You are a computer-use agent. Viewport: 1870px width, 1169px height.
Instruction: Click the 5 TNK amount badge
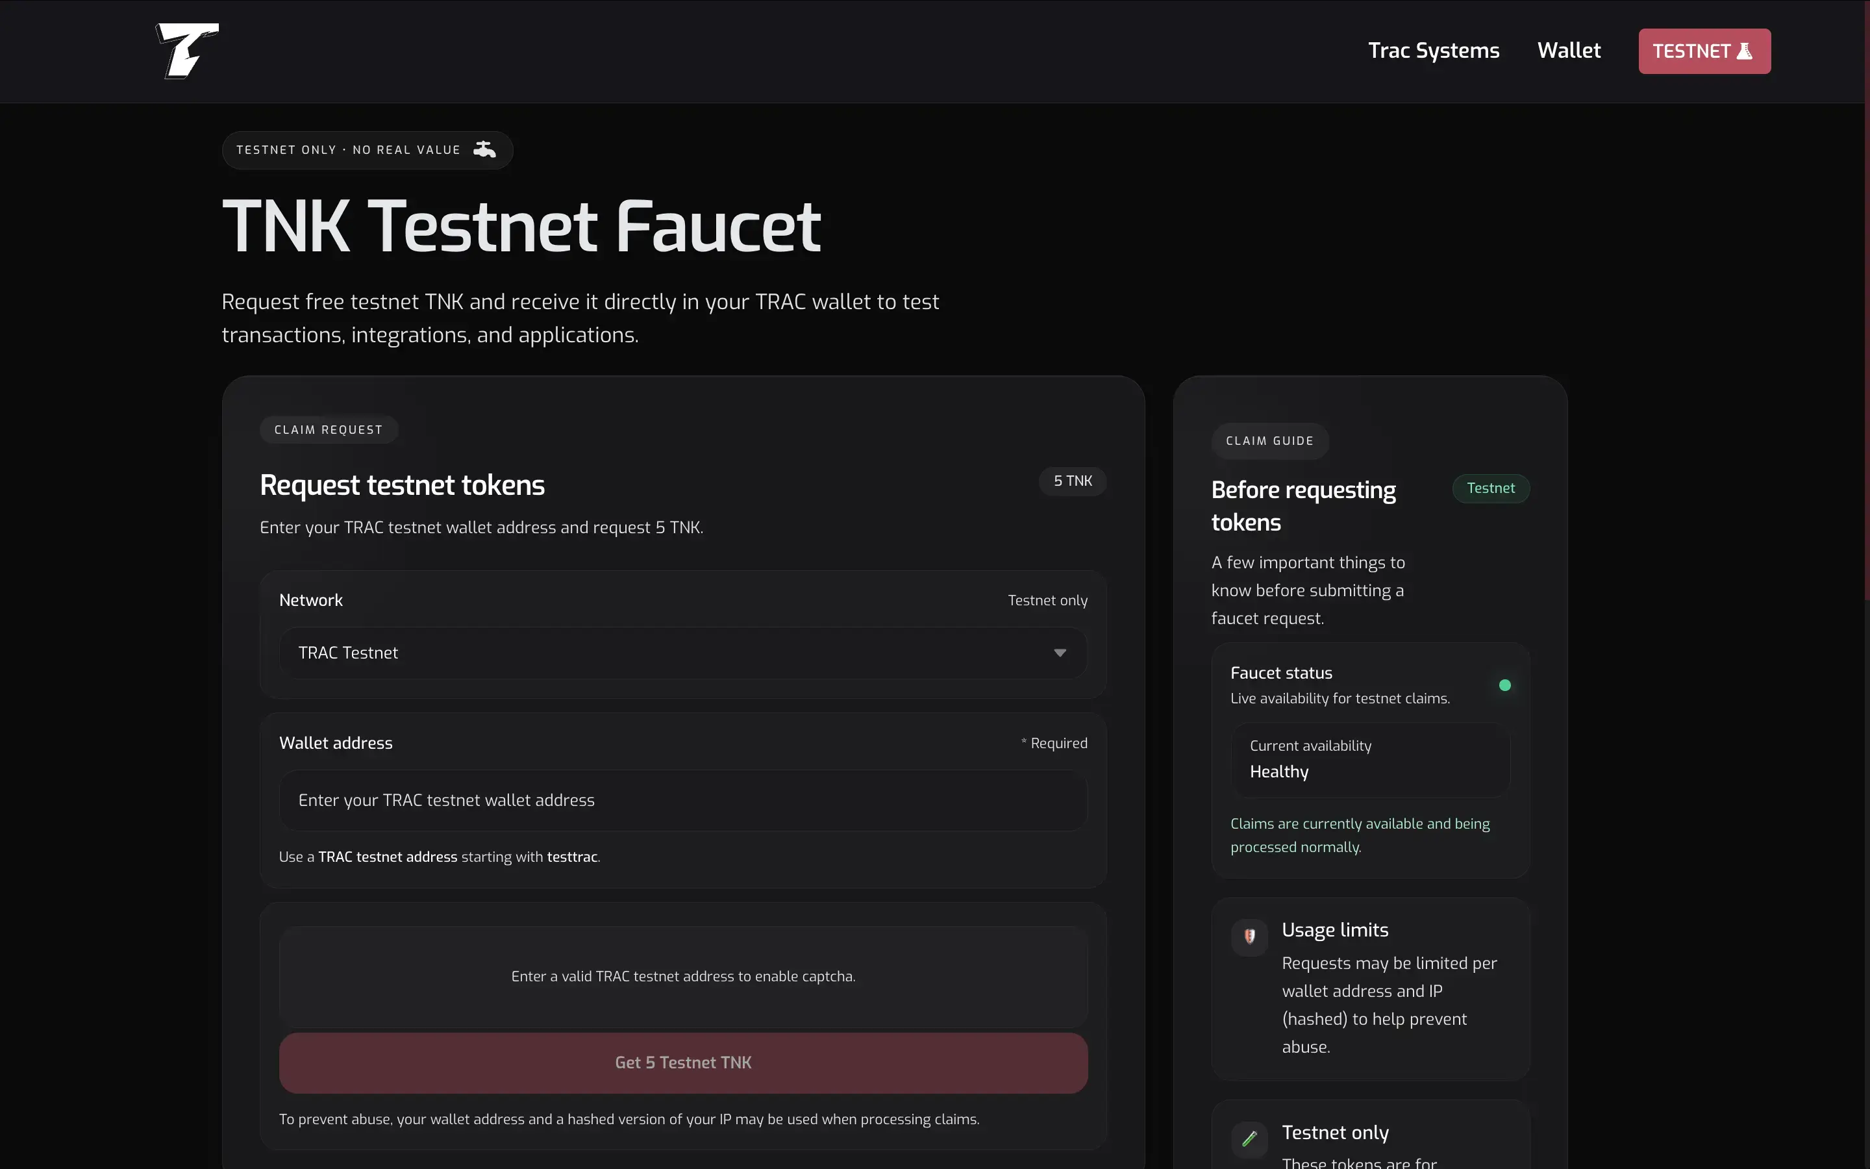(1073, 481)
